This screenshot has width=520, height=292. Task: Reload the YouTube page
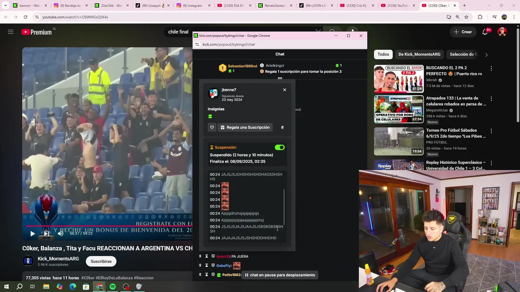pos(25,17)
